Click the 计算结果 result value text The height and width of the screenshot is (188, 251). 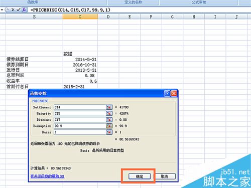pyautogui.click(x=61, y=168)
